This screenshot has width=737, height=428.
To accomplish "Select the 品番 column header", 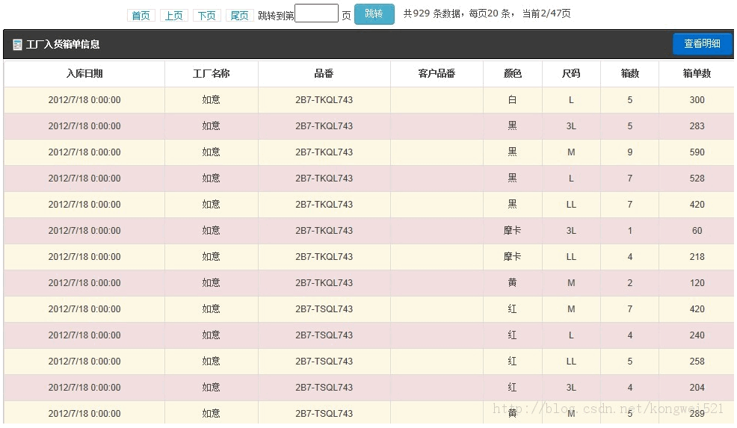I will point(324,74).
